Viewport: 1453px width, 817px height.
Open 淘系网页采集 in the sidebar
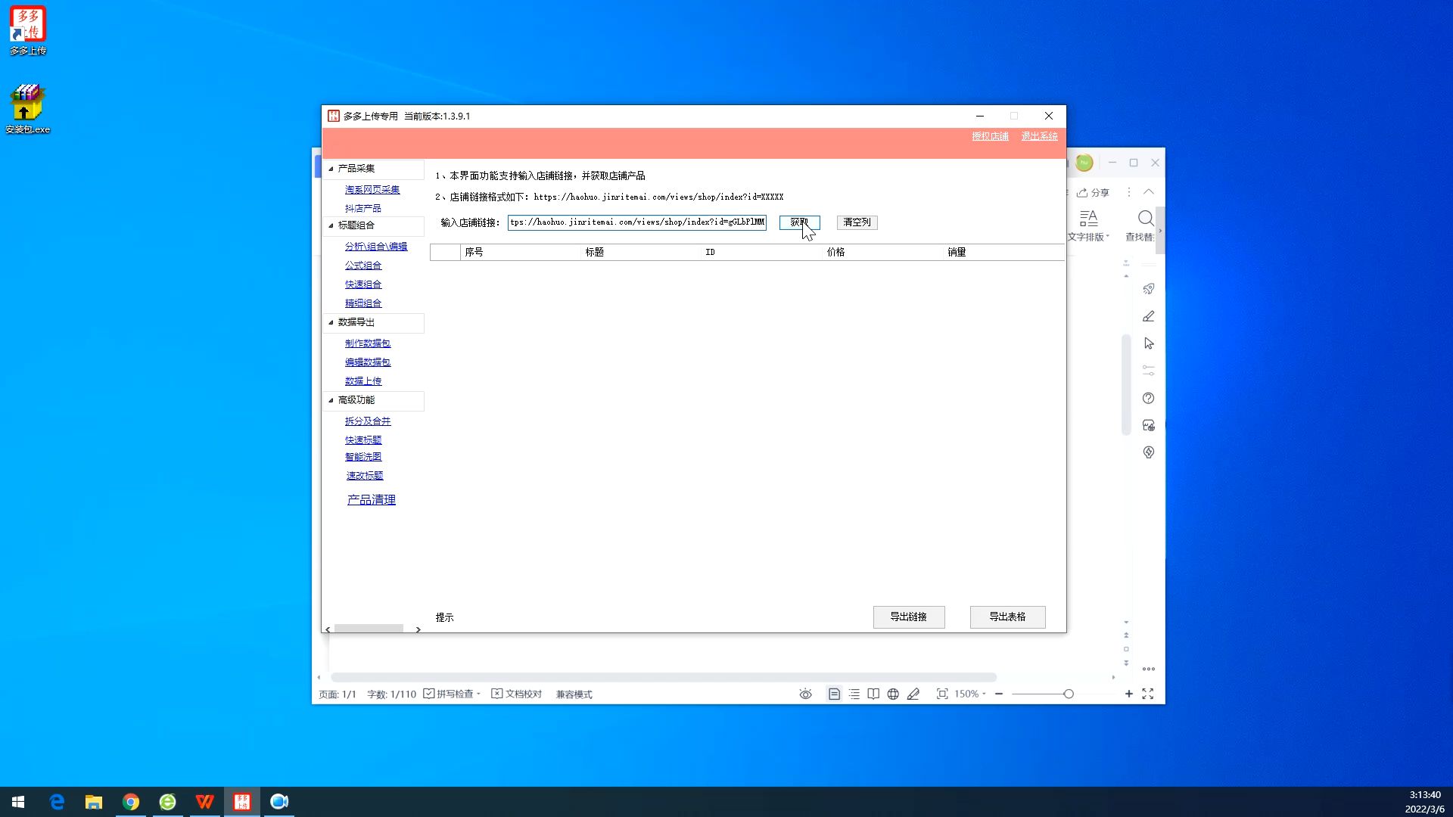point(372,190)
